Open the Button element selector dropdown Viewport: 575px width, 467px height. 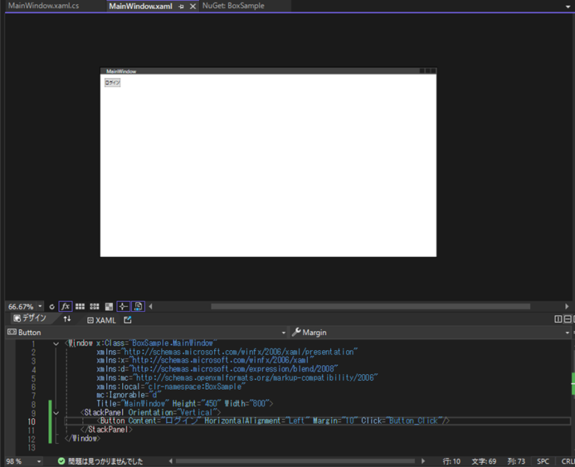click(x=284, y=332)
